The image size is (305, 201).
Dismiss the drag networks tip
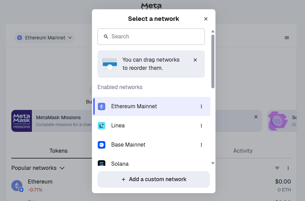195,60
